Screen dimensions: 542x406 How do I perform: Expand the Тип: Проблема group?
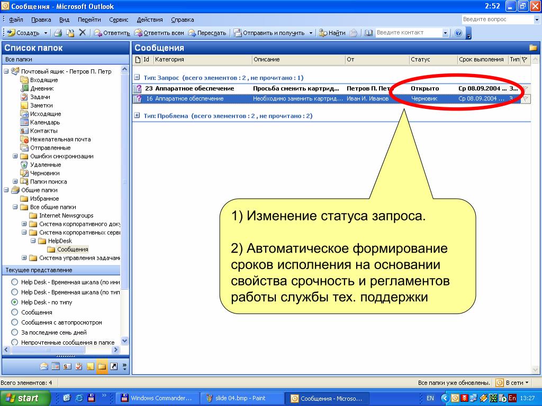click(x=137, y=116)
